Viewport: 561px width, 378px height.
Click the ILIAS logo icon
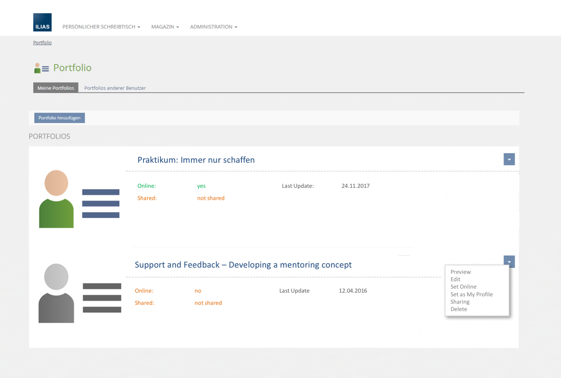pos(42,22)
